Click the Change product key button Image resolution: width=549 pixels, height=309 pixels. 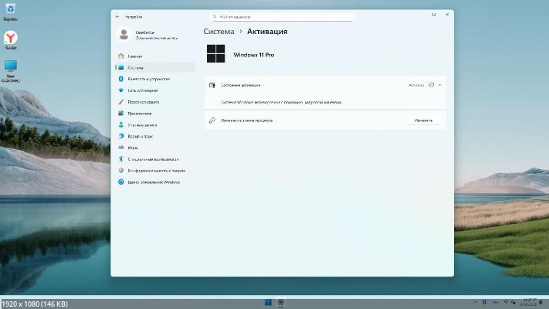pos(423,121)
